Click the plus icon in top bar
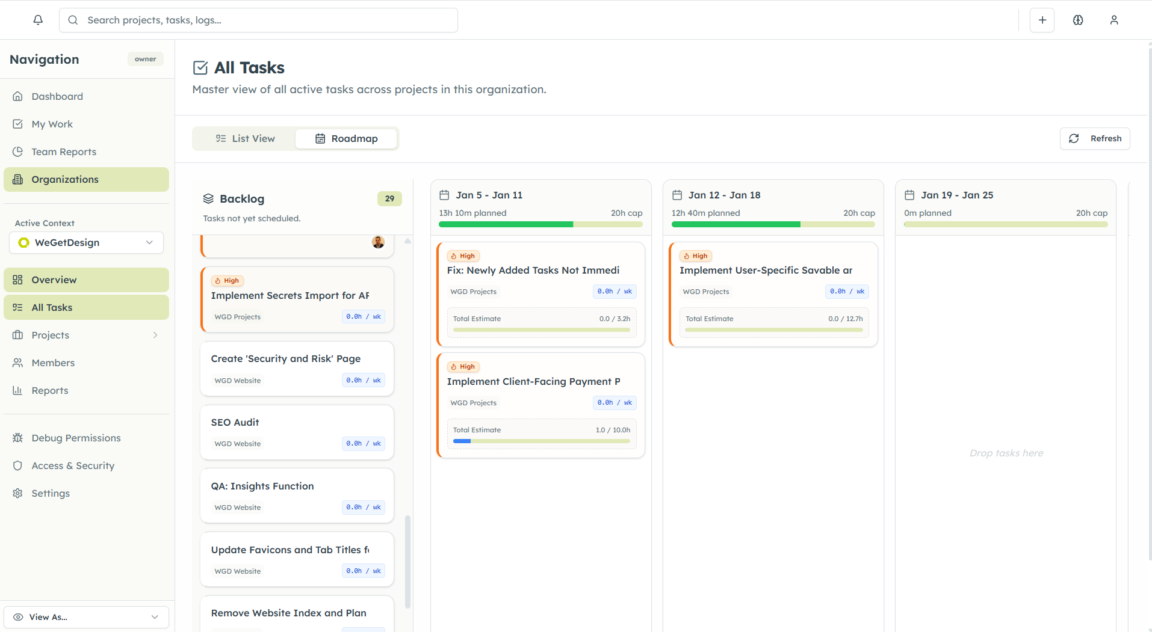The width and height of the screenshot is (1152, 632). pyautogui.click(x=1042, y=20)
